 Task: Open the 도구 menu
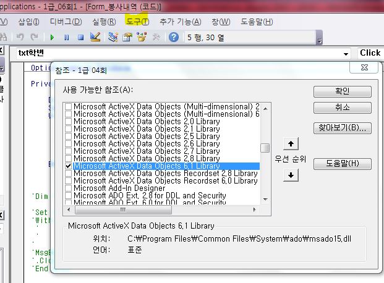point(137,22)
